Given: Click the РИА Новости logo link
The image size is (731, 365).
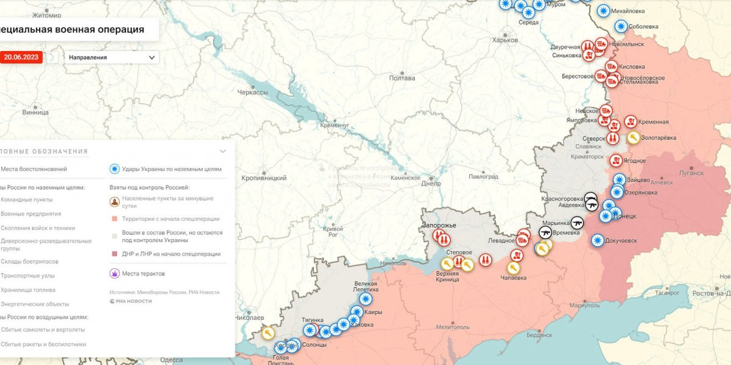Looking at the screenshot, I should (131, 301).
